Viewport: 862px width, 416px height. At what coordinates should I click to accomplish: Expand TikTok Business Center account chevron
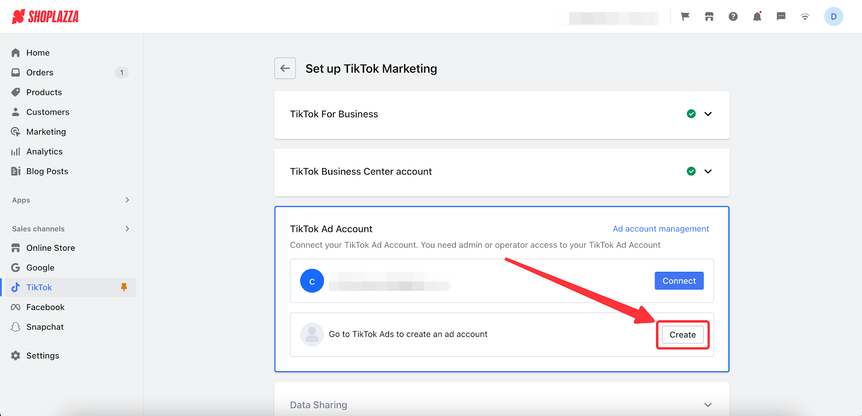pyautogui.click(x=708, y=171)
